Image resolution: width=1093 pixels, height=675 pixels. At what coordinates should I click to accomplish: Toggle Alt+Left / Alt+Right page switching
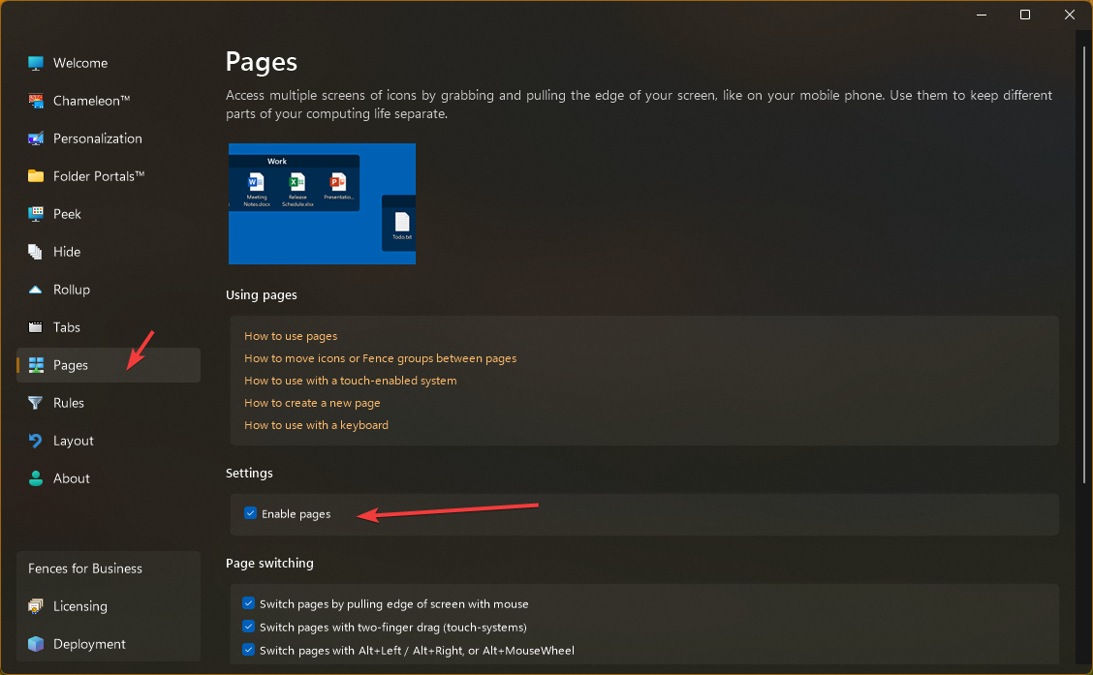point(248,650)
